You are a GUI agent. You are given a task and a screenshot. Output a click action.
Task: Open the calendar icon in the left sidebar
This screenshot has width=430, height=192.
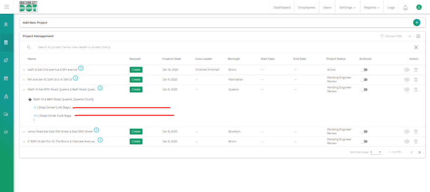point(6,78)
